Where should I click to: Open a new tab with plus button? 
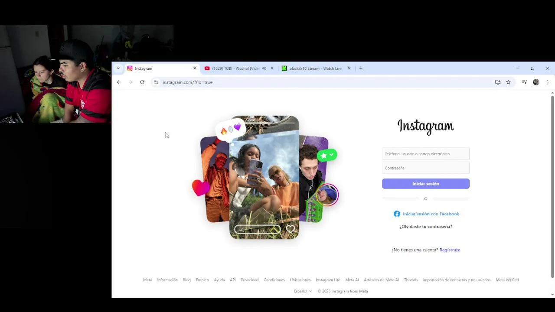[x=361, y=68]
